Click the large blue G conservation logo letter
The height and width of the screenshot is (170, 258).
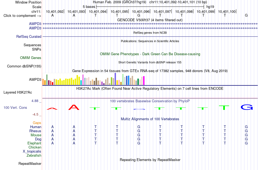[247, 107]
